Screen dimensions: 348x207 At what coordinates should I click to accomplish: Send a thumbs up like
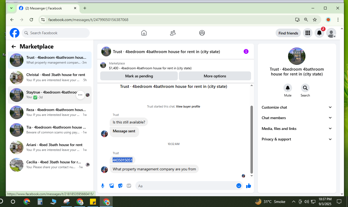(x=249, y=186)
